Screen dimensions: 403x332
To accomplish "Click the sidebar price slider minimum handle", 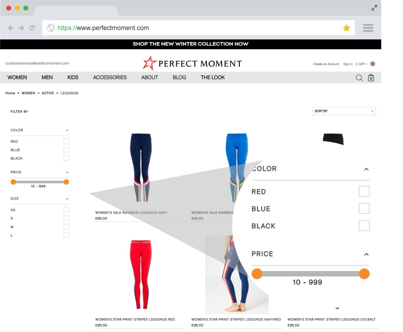I will click(x=13, y=182).
